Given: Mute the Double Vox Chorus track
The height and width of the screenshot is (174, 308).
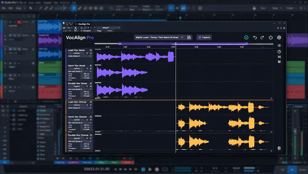Looking at the screenshot, I should [91, 138].
